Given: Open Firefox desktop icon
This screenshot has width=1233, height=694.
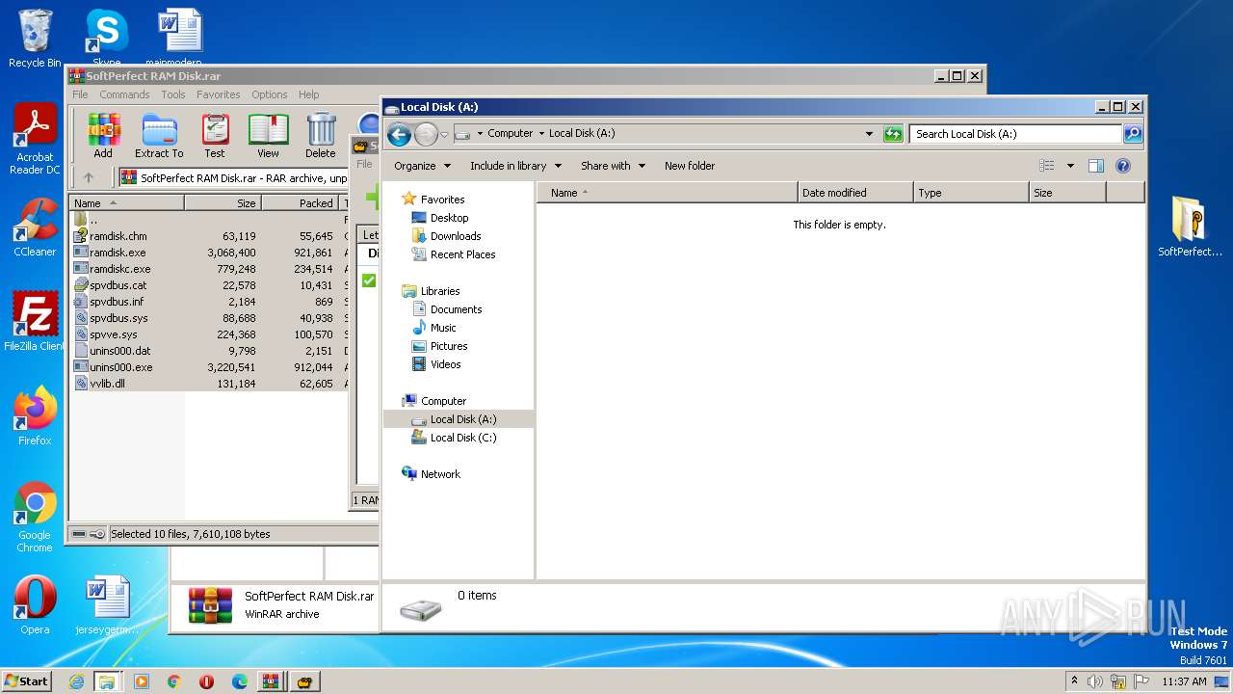Looking at the screenshot, I should pos(35,416).
